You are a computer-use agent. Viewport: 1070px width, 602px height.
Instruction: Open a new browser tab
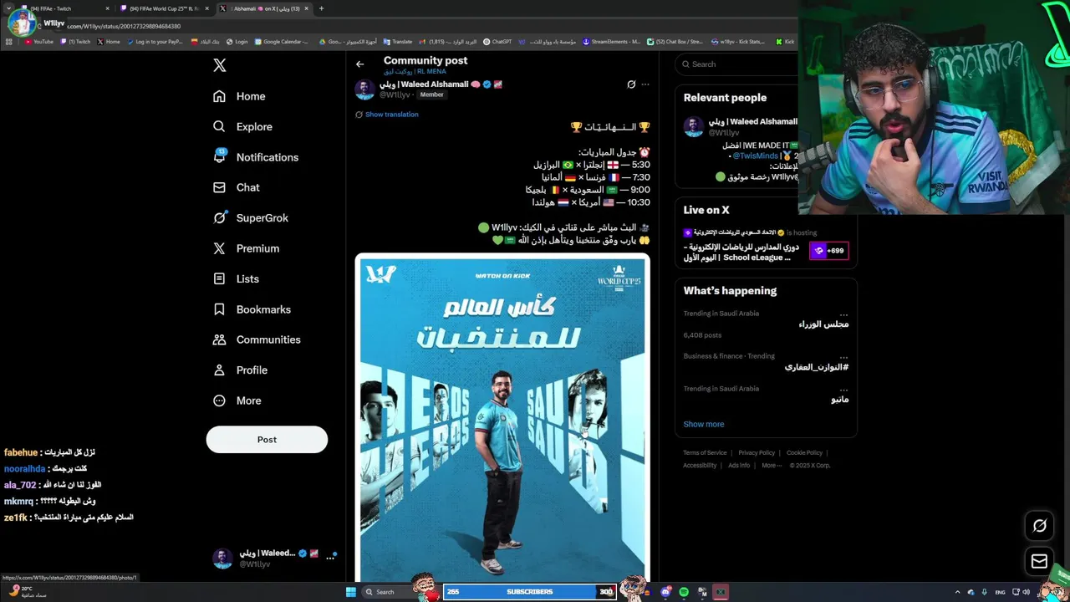[x=321, y=8]
